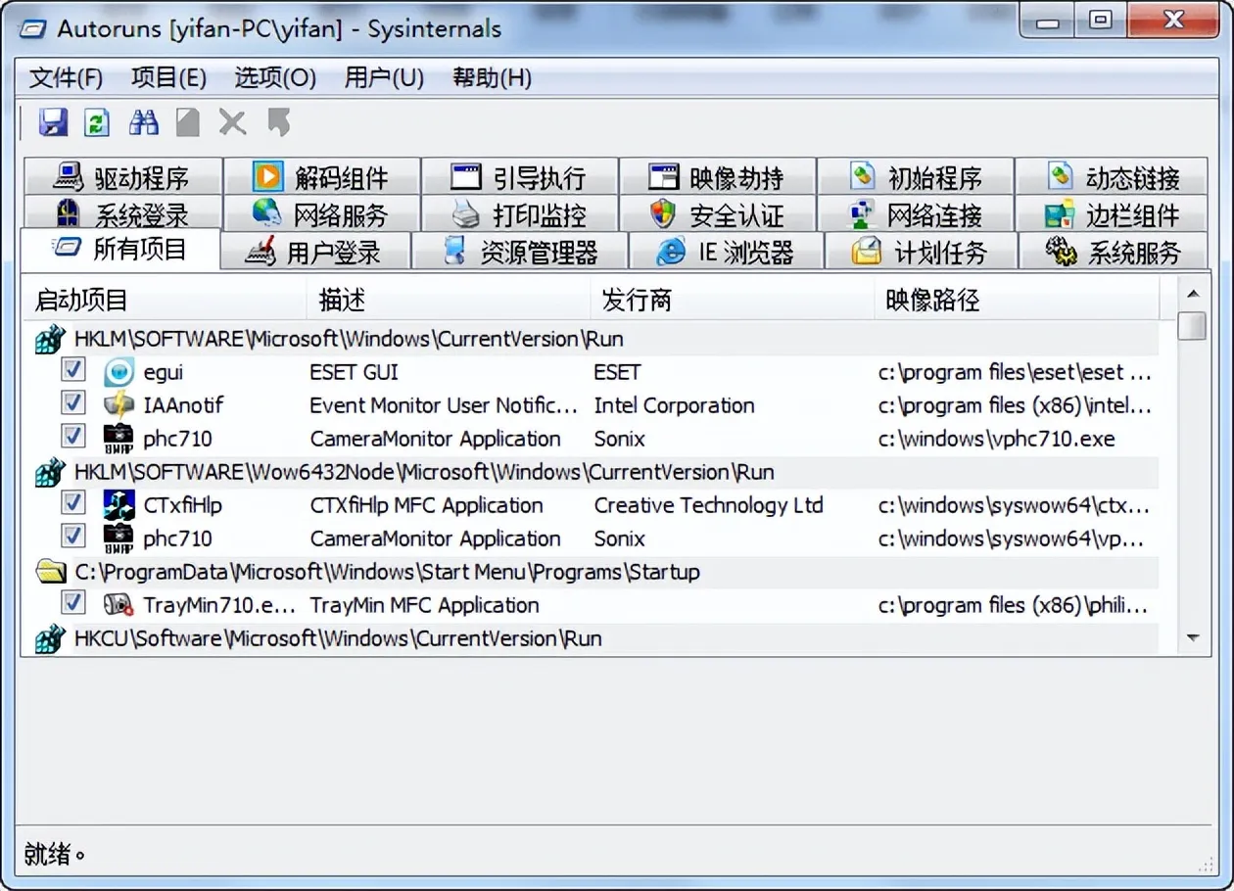This screenshot has height=891, width=1234.
Task: Click the Properties page toolbar icon
Action: [188, 122]
